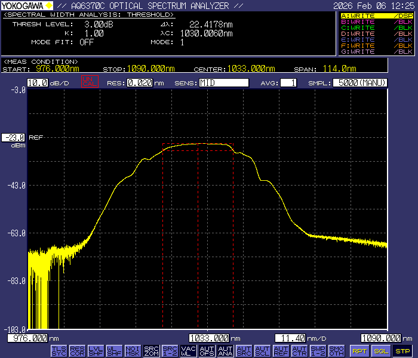Toggle the RPT repeat sweep mode
Viewport: 418px width, 358px height.
359,351
